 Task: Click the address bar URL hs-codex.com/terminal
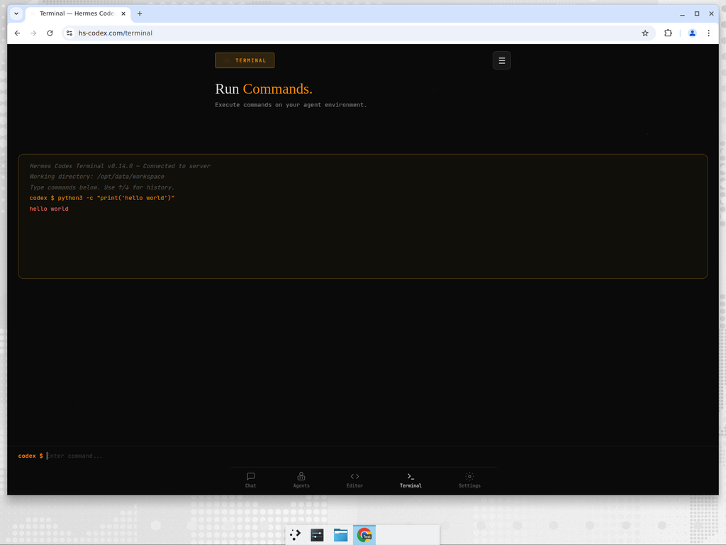pos(116,33)
